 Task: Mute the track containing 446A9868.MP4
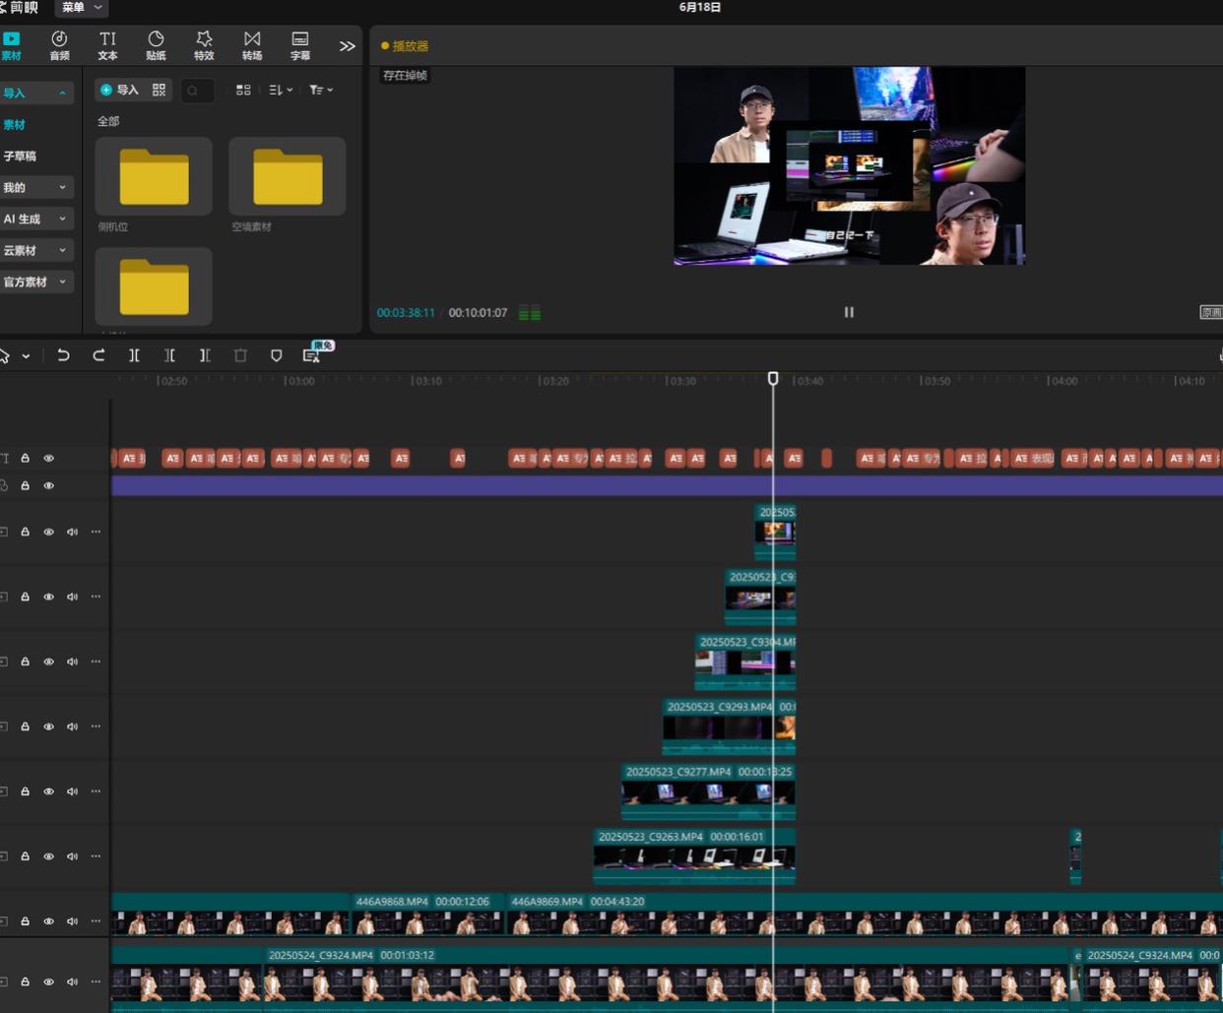click(x=72, y=921)
